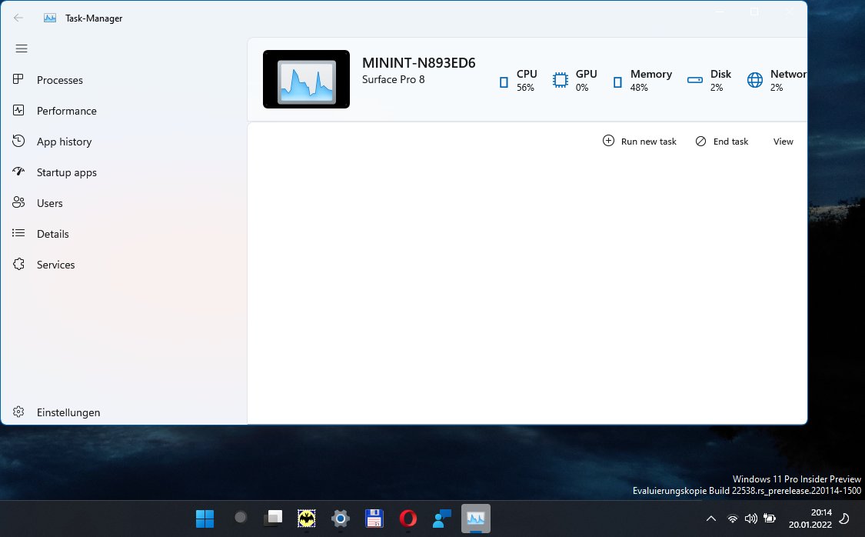865x537 pixels.
Task: Click the App history clock icon
Action: pos(18,142)
